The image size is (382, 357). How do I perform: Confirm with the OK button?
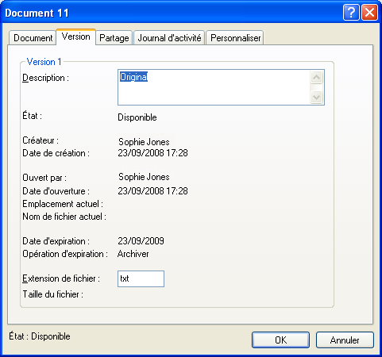[280, 340]
